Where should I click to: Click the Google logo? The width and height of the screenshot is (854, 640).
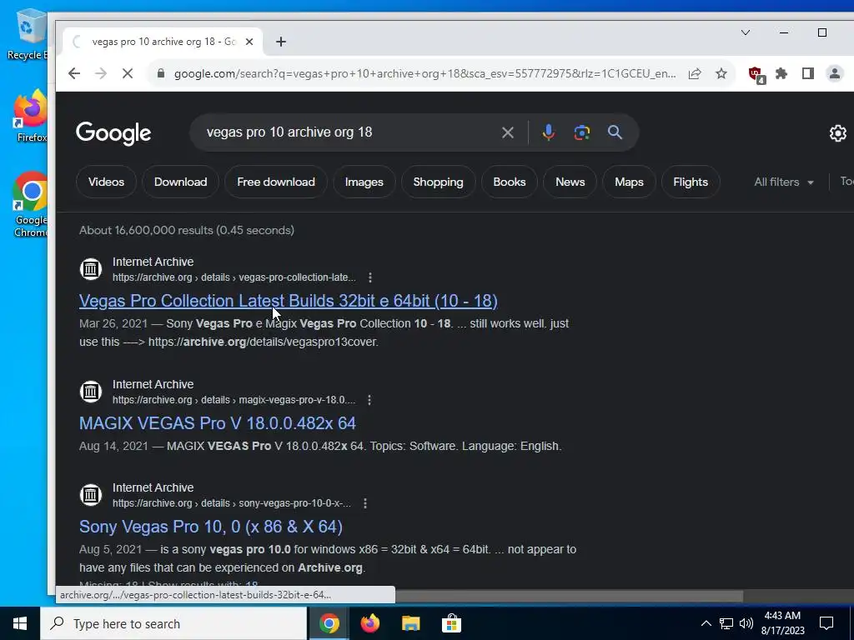click(113, 133)
